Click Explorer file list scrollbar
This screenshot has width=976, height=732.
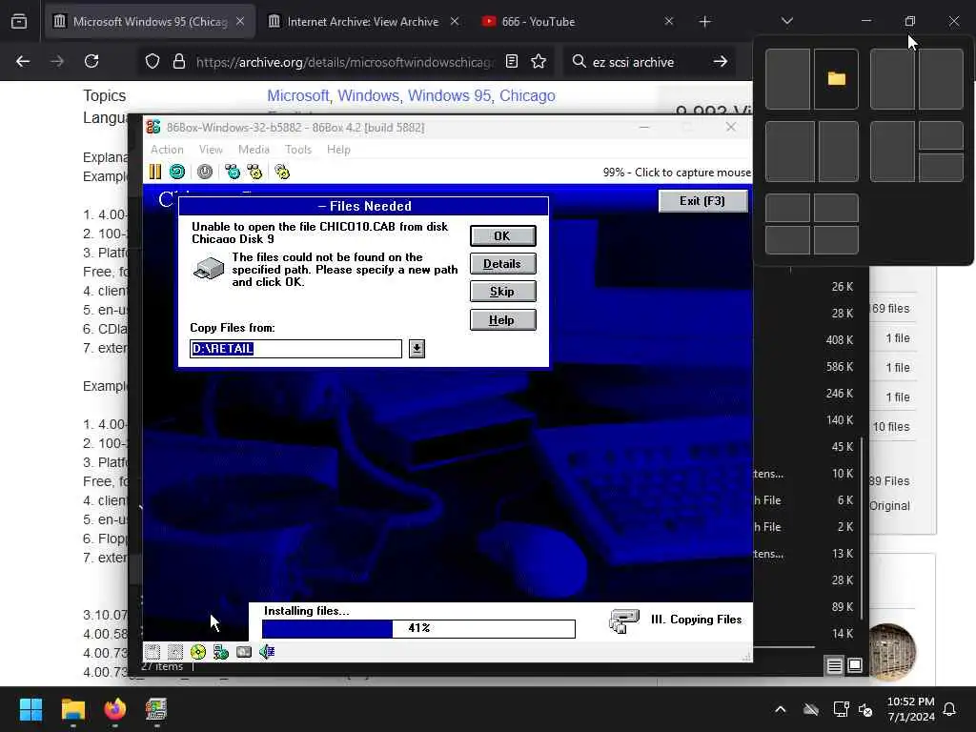(x=862, y=528)
